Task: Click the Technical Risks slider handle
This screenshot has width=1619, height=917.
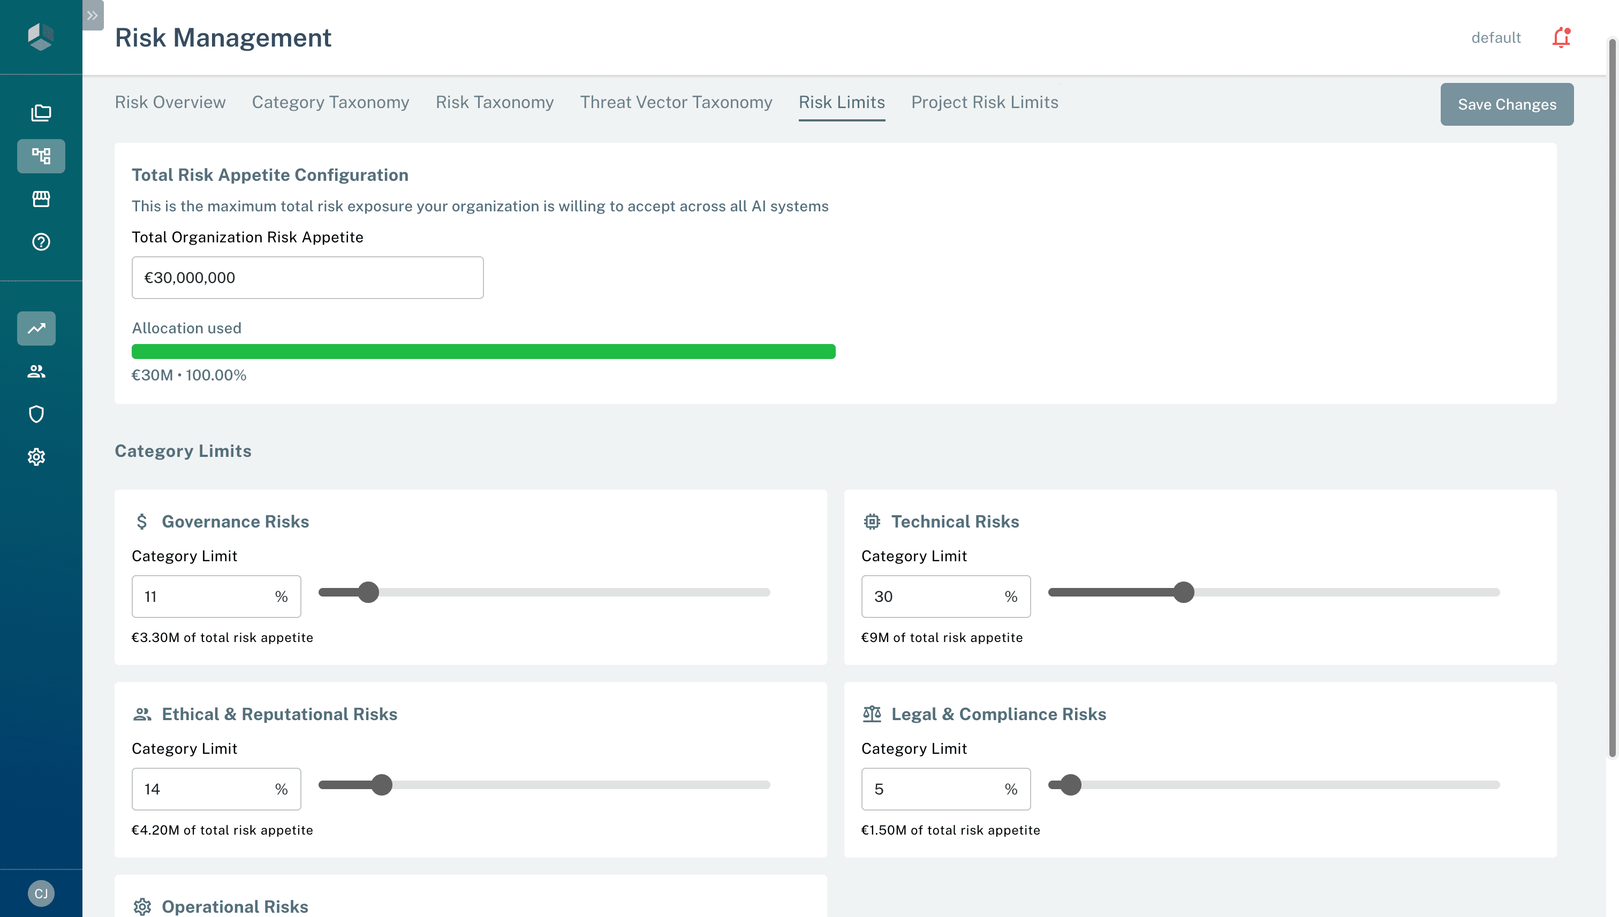Action: [1184, 592]
